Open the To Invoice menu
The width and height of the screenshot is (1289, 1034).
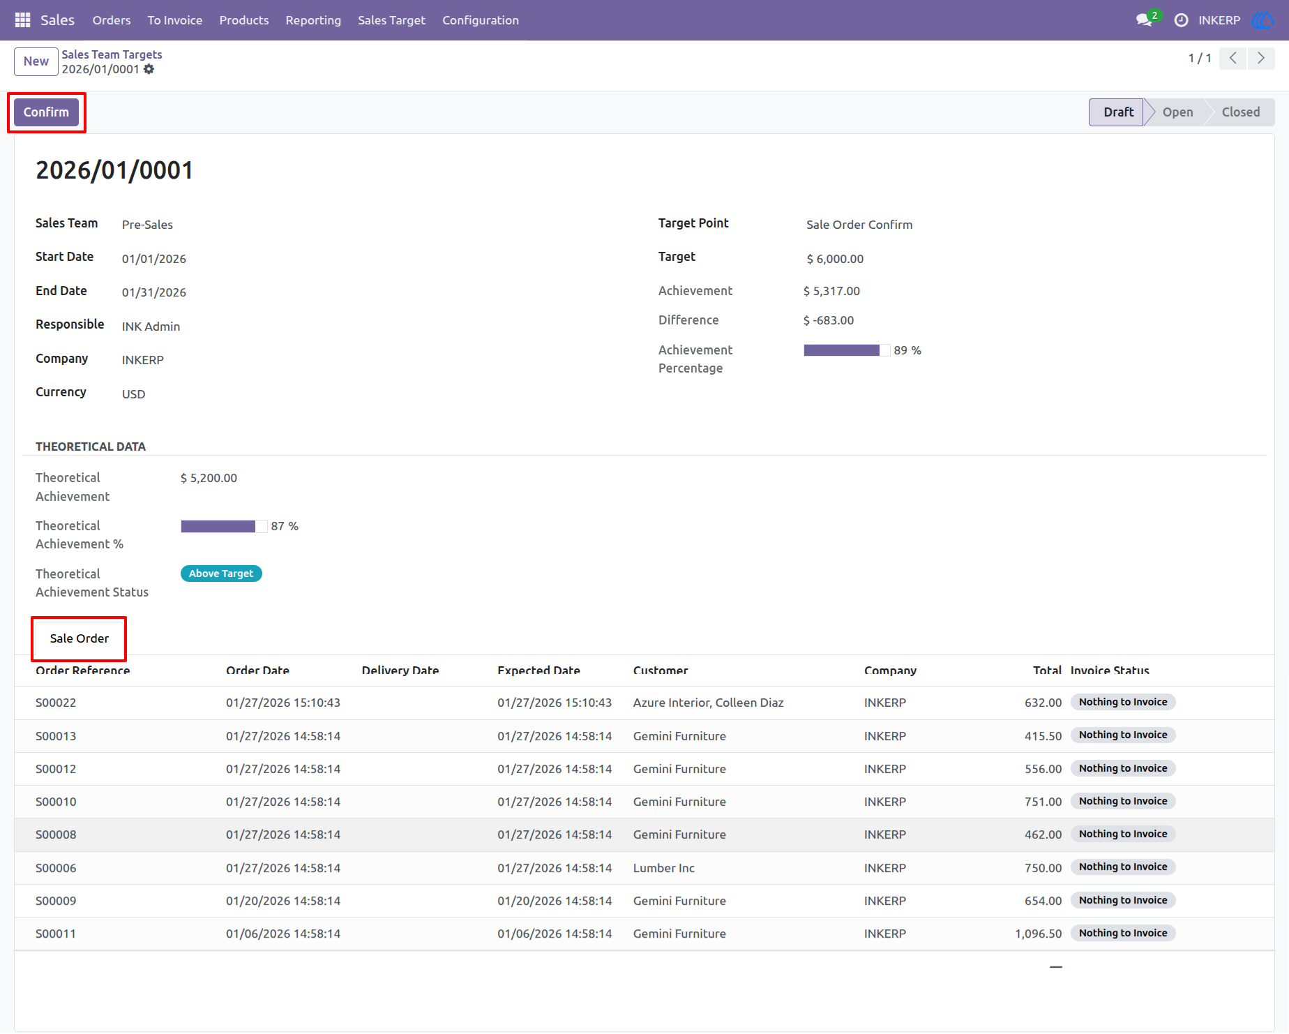(175, 20)
